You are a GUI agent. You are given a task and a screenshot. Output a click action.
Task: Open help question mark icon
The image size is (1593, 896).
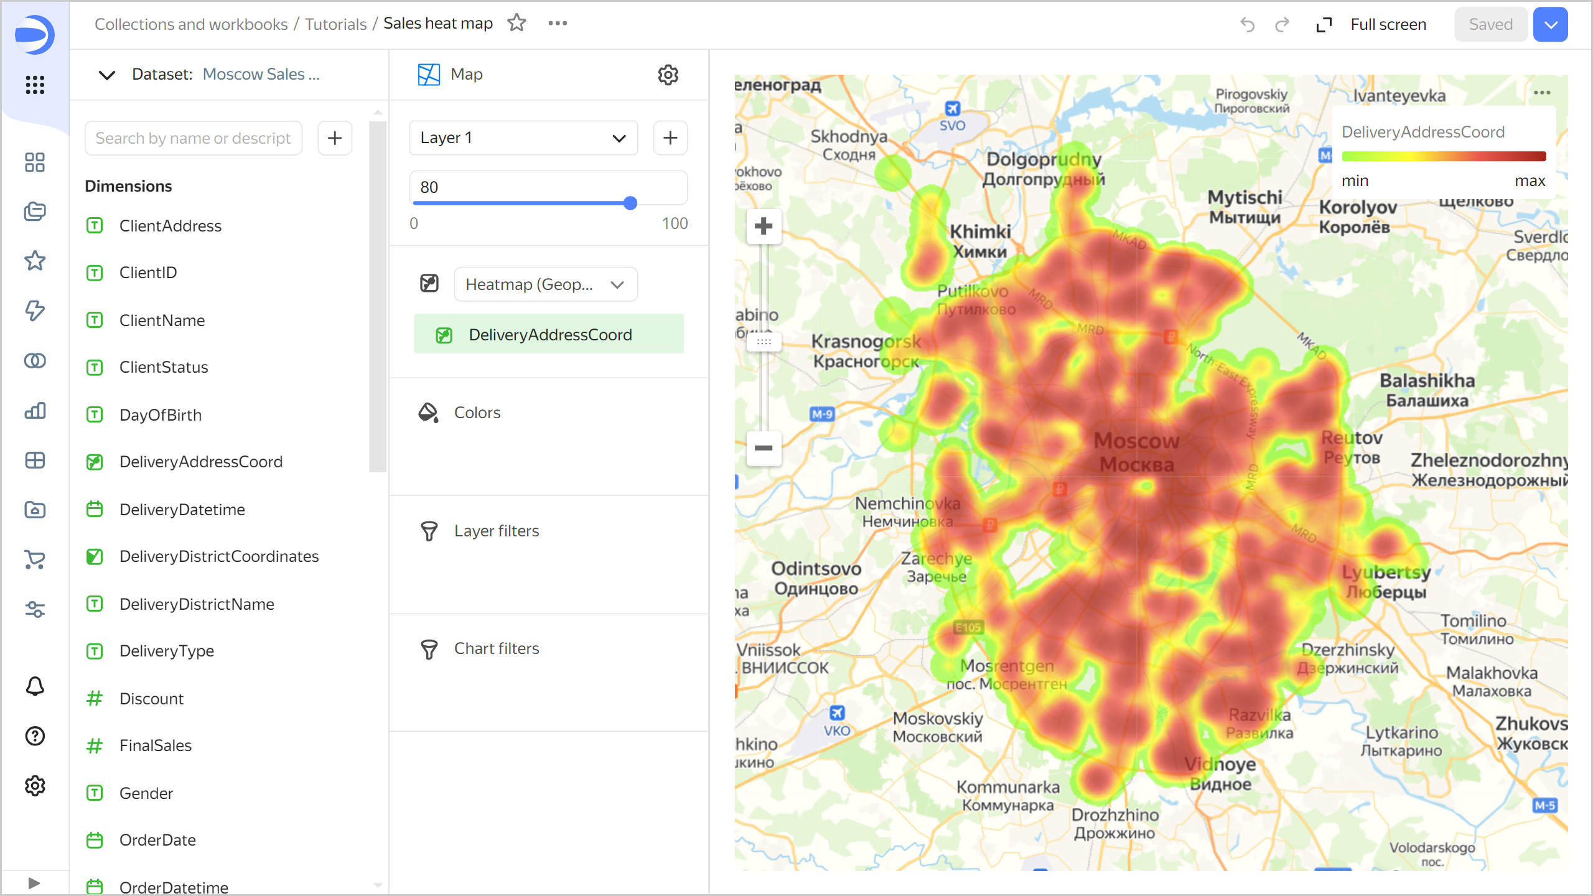point(35,736)
